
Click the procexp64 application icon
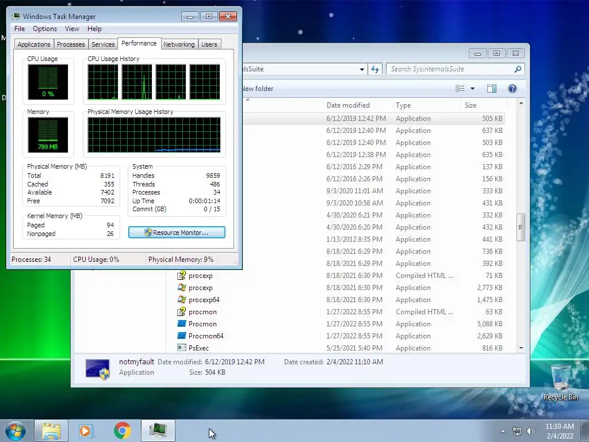click(x=181, y=299)
